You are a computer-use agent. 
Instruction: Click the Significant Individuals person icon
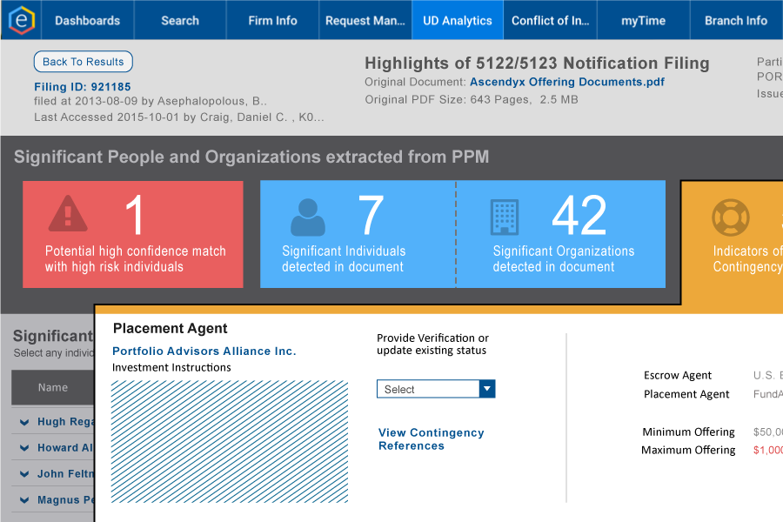[308, 217]
